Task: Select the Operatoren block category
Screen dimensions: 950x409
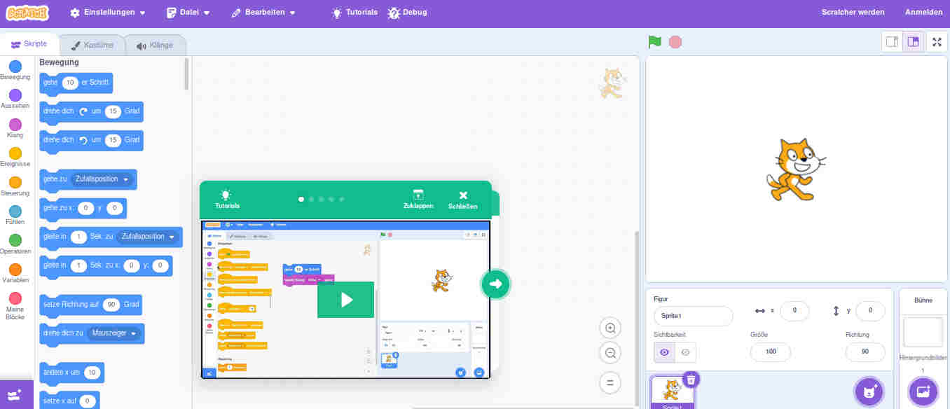Action: tap(15, 245)
